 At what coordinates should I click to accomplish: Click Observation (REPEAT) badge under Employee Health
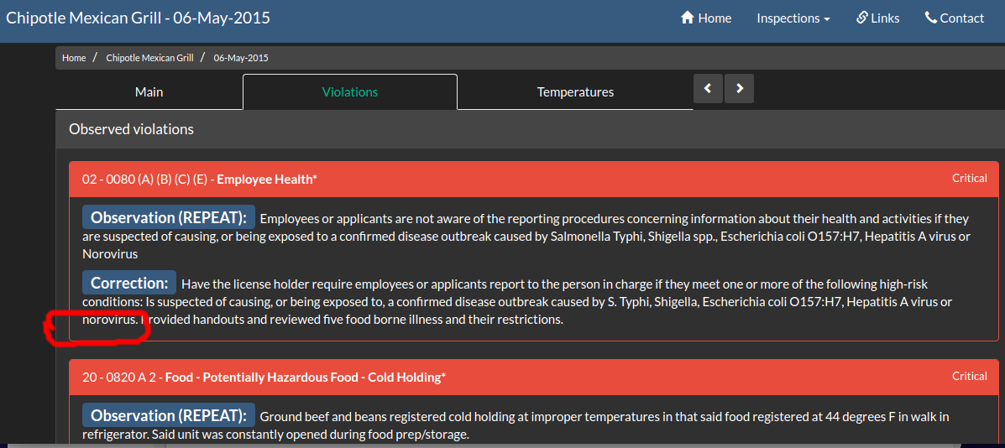tap(169, 217)
